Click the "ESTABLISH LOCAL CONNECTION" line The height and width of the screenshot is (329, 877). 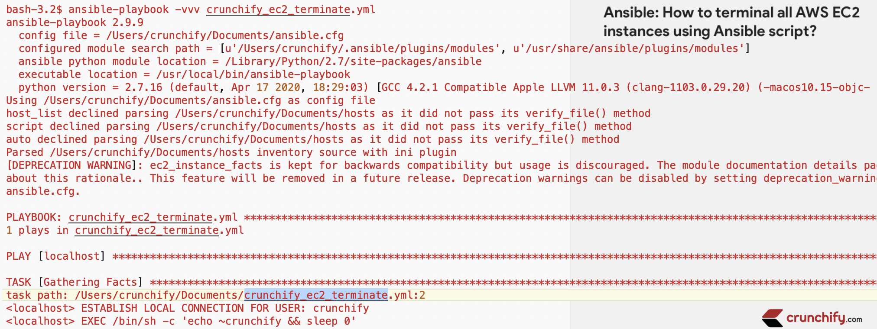187,308
